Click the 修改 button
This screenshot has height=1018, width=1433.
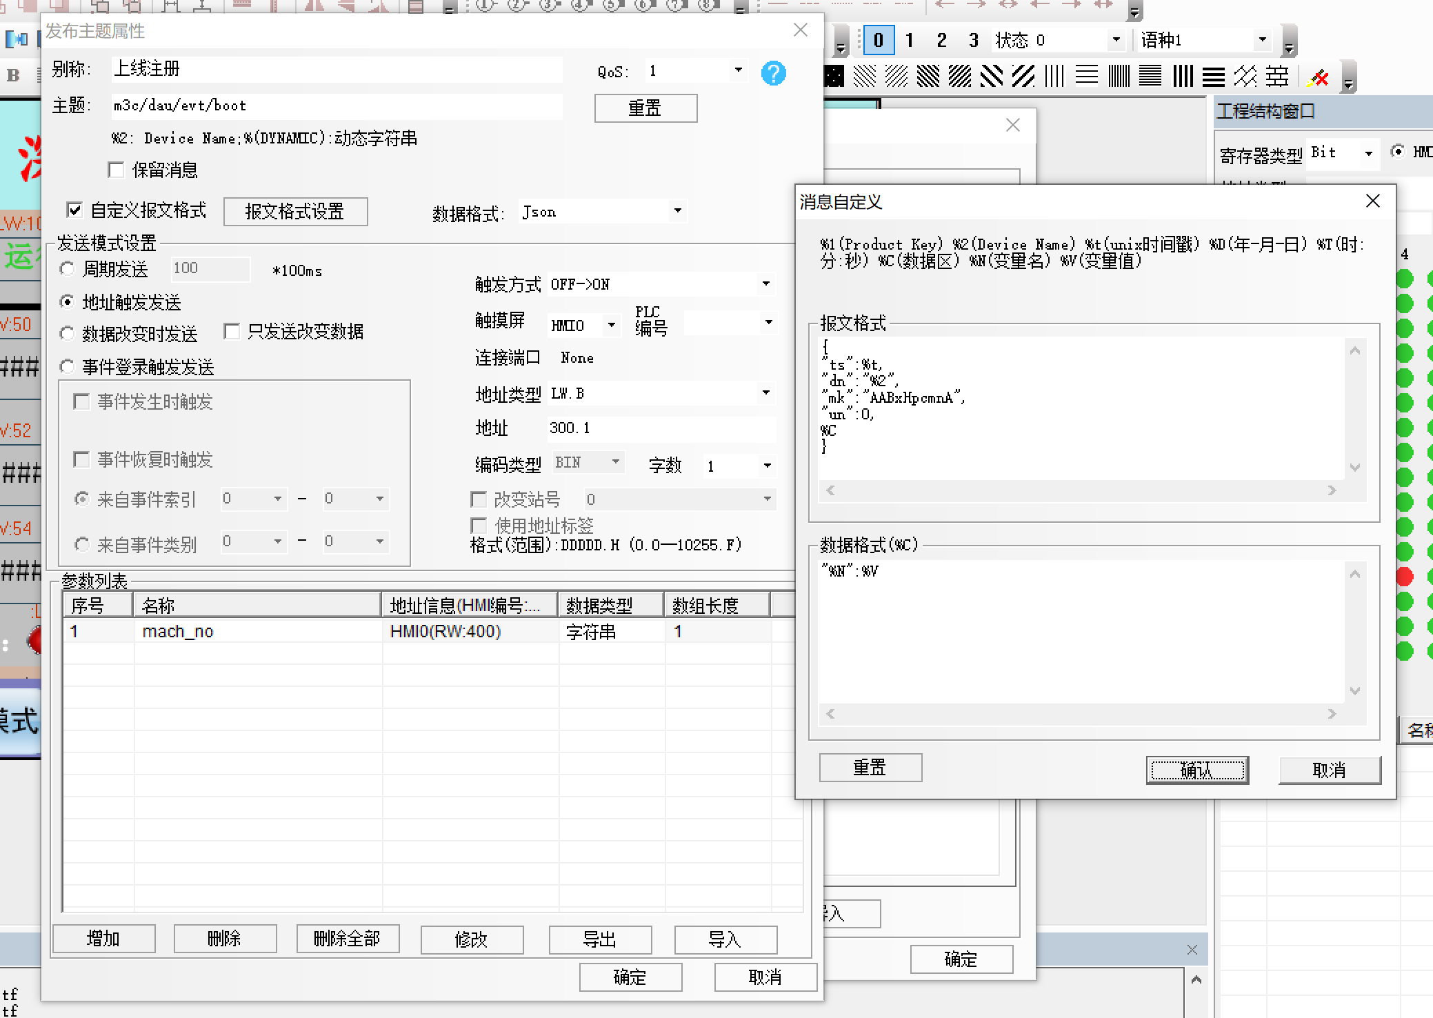(472, 939)
